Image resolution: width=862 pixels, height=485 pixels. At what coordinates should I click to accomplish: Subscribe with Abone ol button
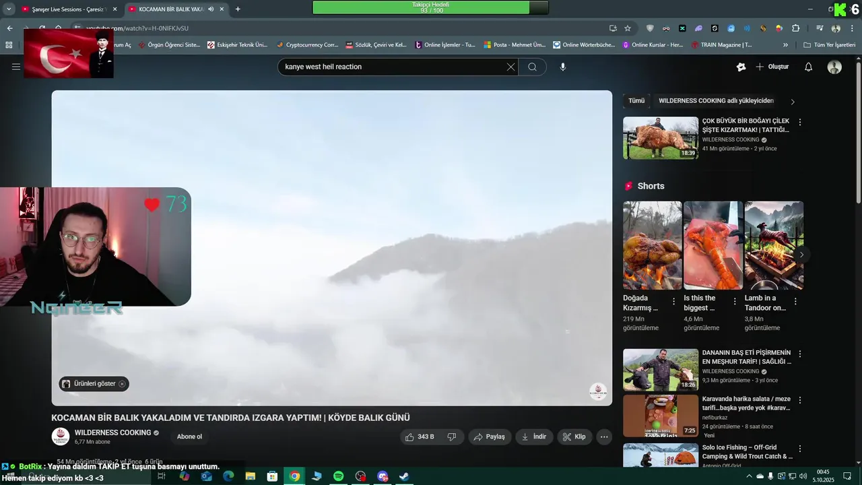[189, 437]
